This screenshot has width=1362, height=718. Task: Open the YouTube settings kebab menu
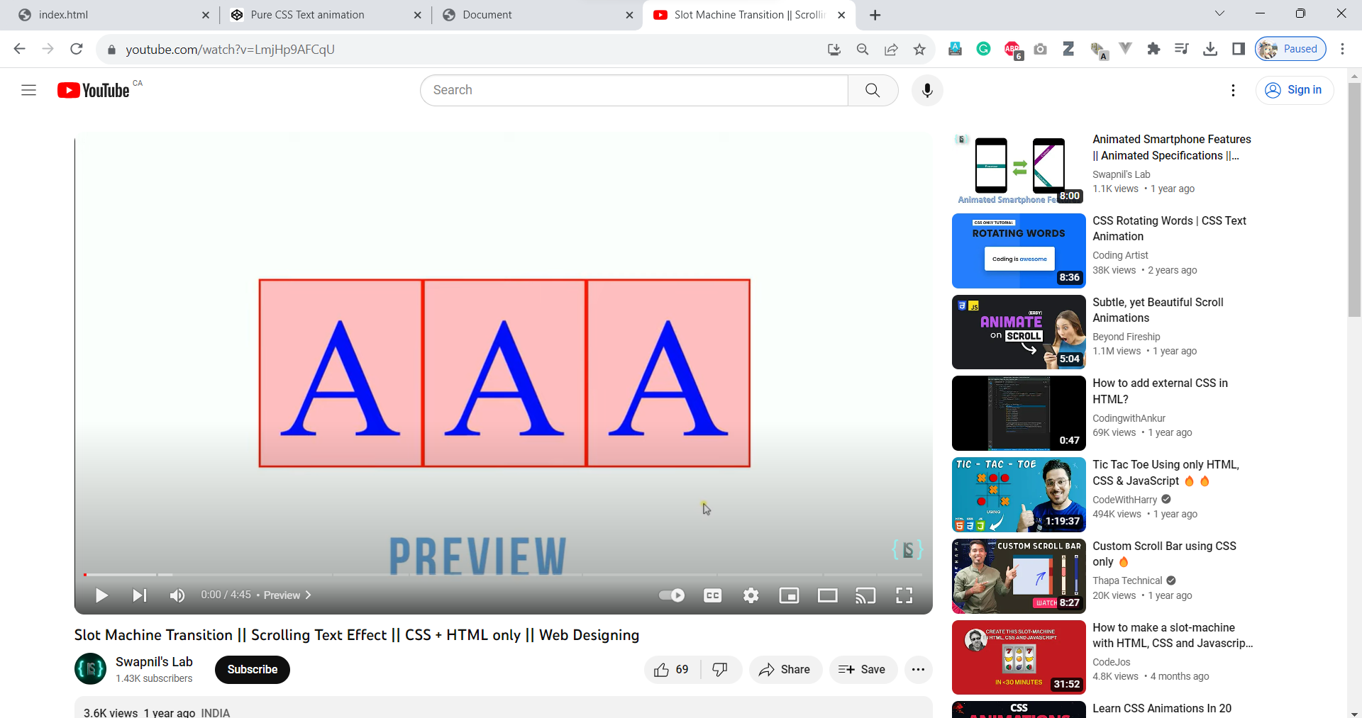(x=1233, y=90)
